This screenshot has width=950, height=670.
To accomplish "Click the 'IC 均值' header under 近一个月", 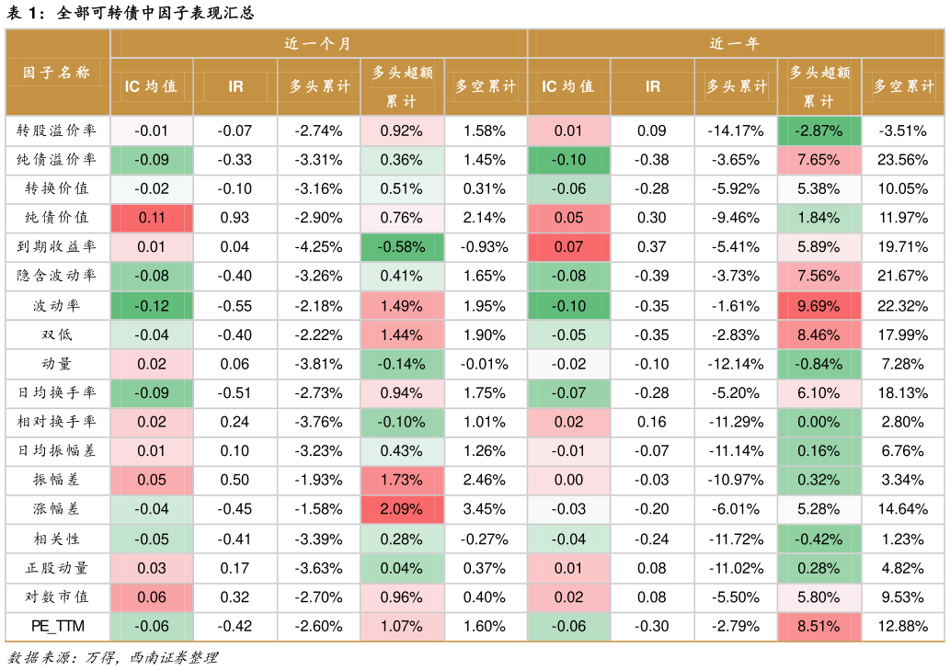I will 152,86.
